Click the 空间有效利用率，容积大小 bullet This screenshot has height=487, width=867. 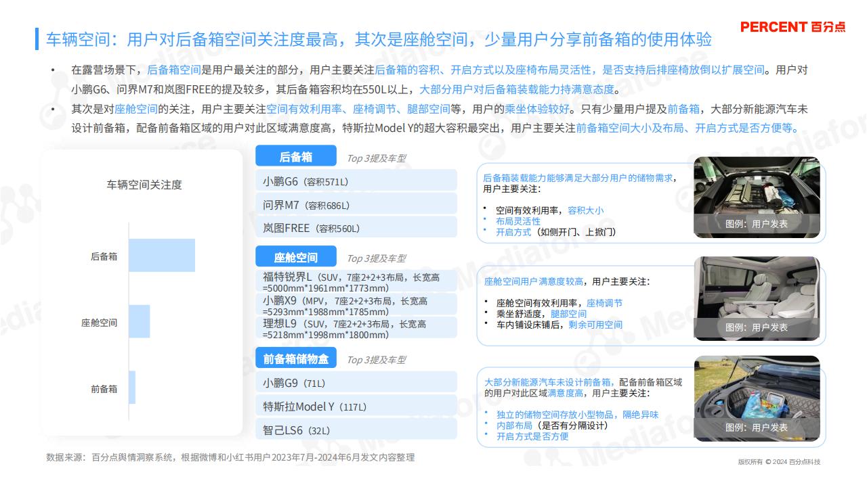(549, 210)
